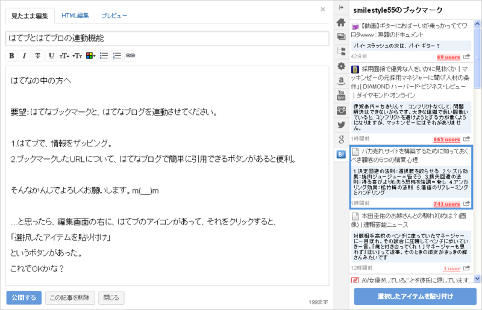
Task: Click the 12時間前 timestamp
Action: click(361, 268)
